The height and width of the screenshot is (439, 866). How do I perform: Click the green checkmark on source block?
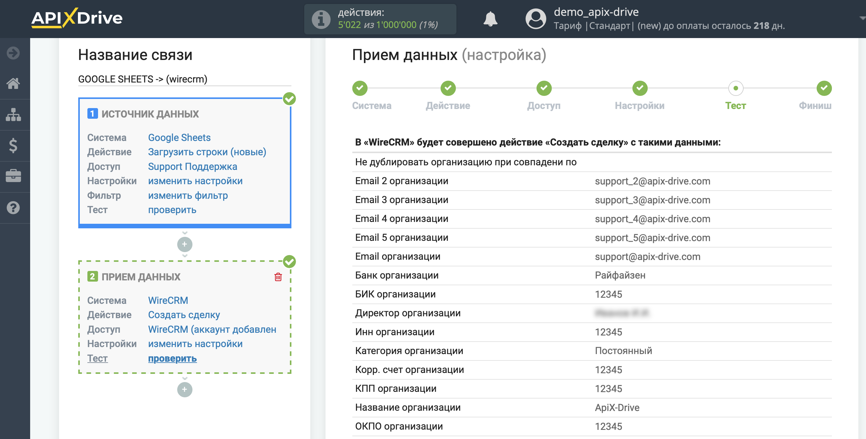pos(289,99)
